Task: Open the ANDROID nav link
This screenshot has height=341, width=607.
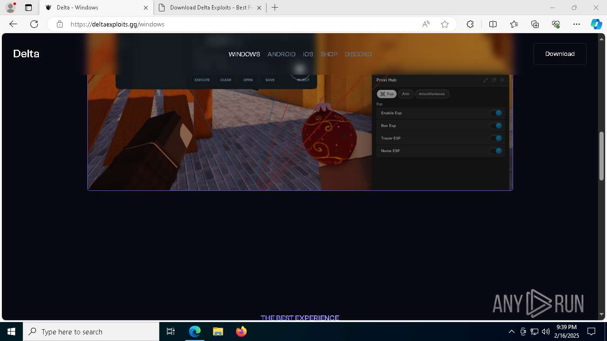Action: (281, 54)
